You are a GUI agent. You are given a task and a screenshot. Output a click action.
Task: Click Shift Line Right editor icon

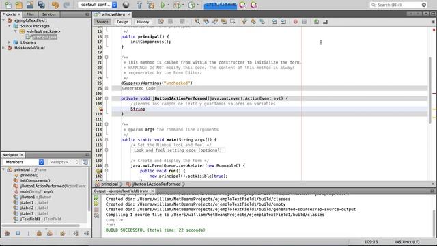(x=283, y=22)
